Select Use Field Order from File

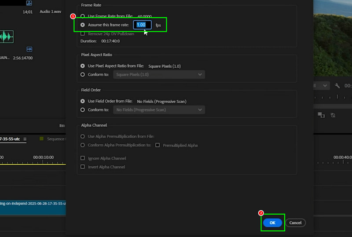(x=83, y=101)
